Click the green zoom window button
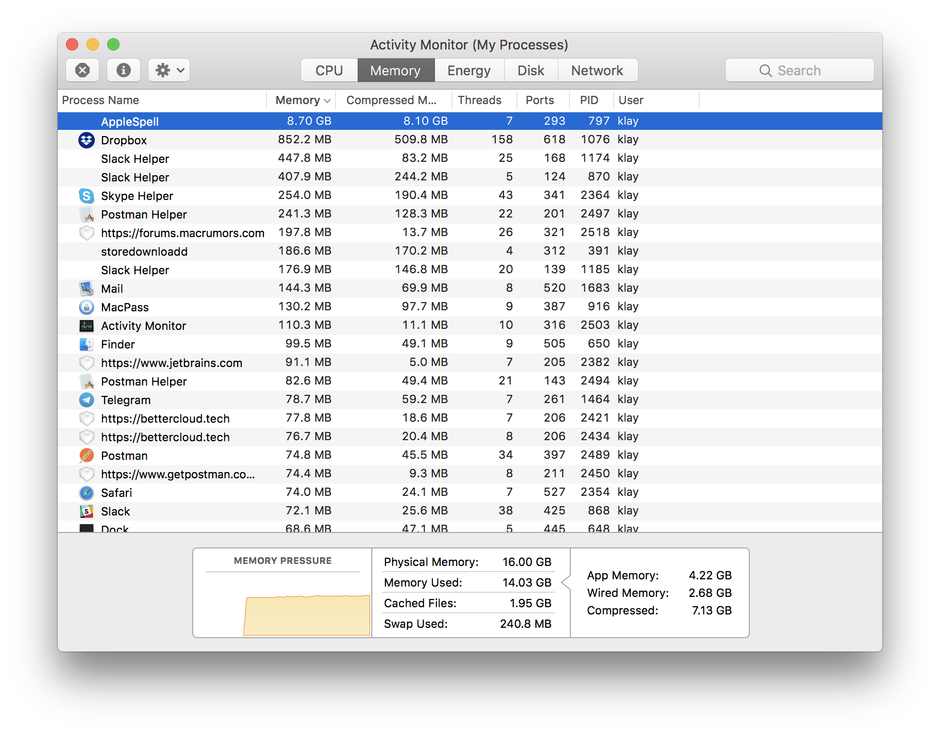The image size is (940, 734). (x=113, y=44)
